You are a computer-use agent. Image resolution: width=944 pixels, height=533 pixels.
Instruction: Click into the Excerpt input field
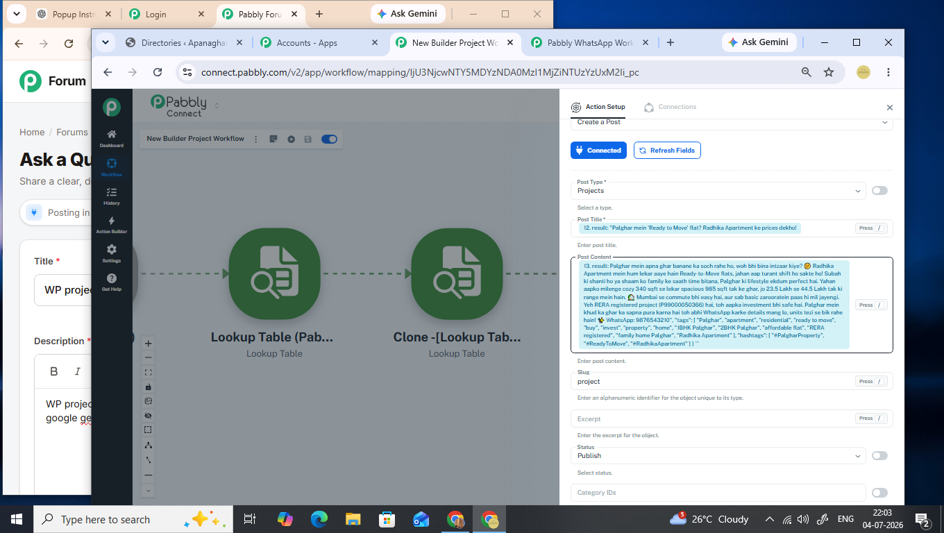click(x=711, y=418)
